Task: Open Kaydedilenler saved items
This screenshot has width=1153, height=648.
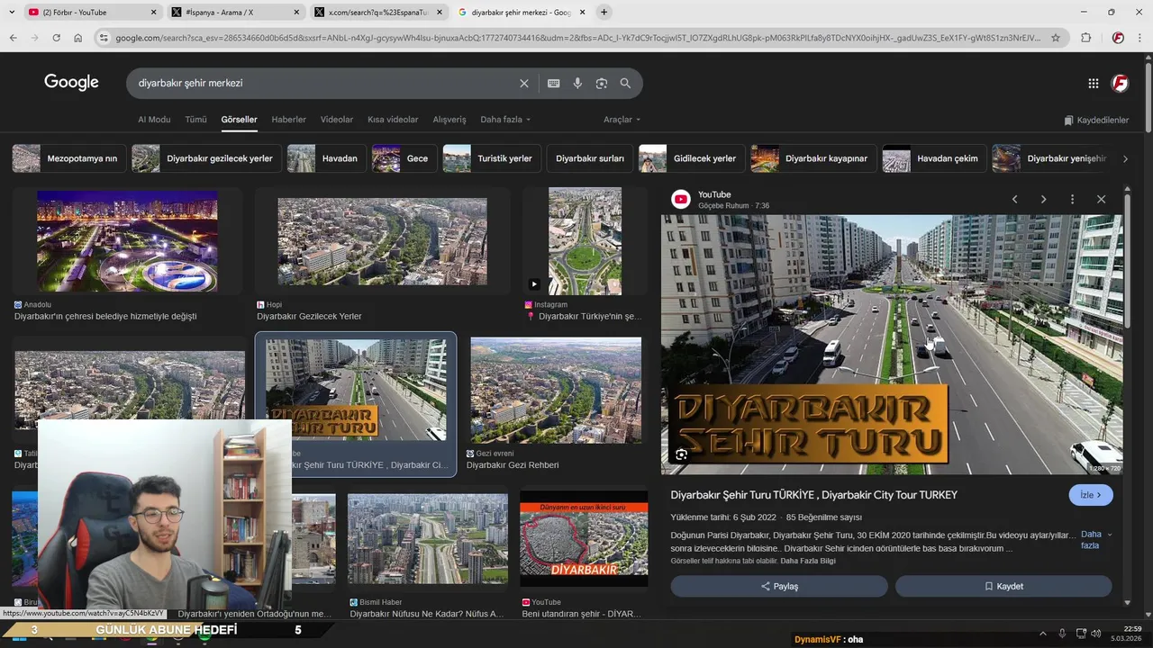Action: [x=1096, y=120]
